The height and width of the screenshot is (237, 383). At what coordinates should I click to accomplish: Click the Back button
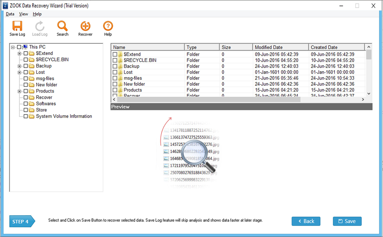(x=306, y=221)
